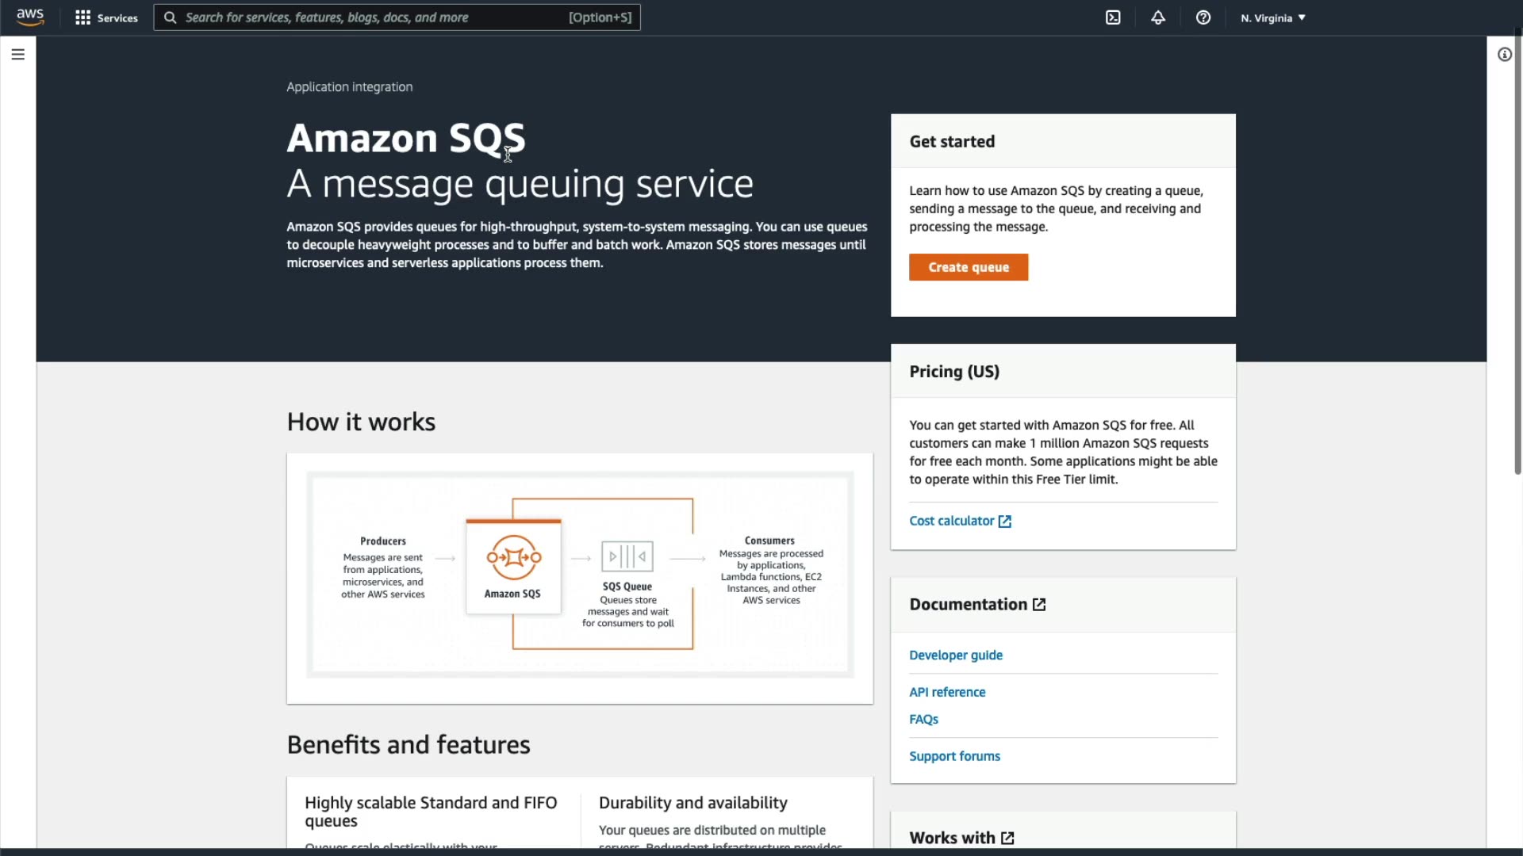Viewport: 1523px width, 856px height.
Task: Click the Create queue button
Action: (968, 267)
